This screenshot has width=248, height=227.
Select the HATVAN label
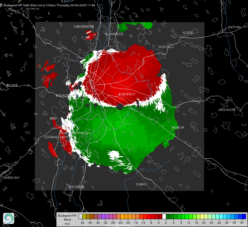coord(234,27)
